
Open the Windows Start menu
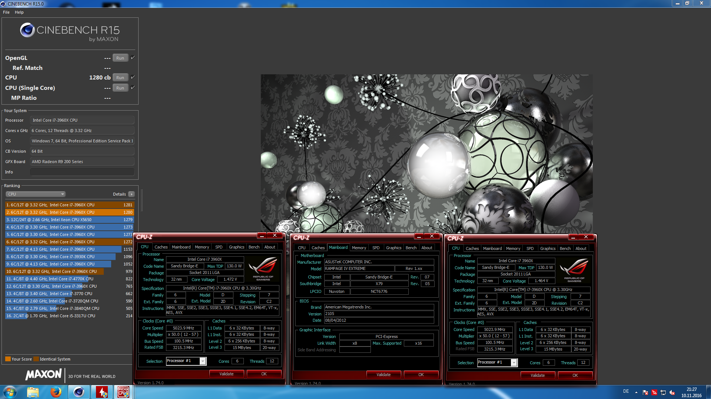(10, 392)
